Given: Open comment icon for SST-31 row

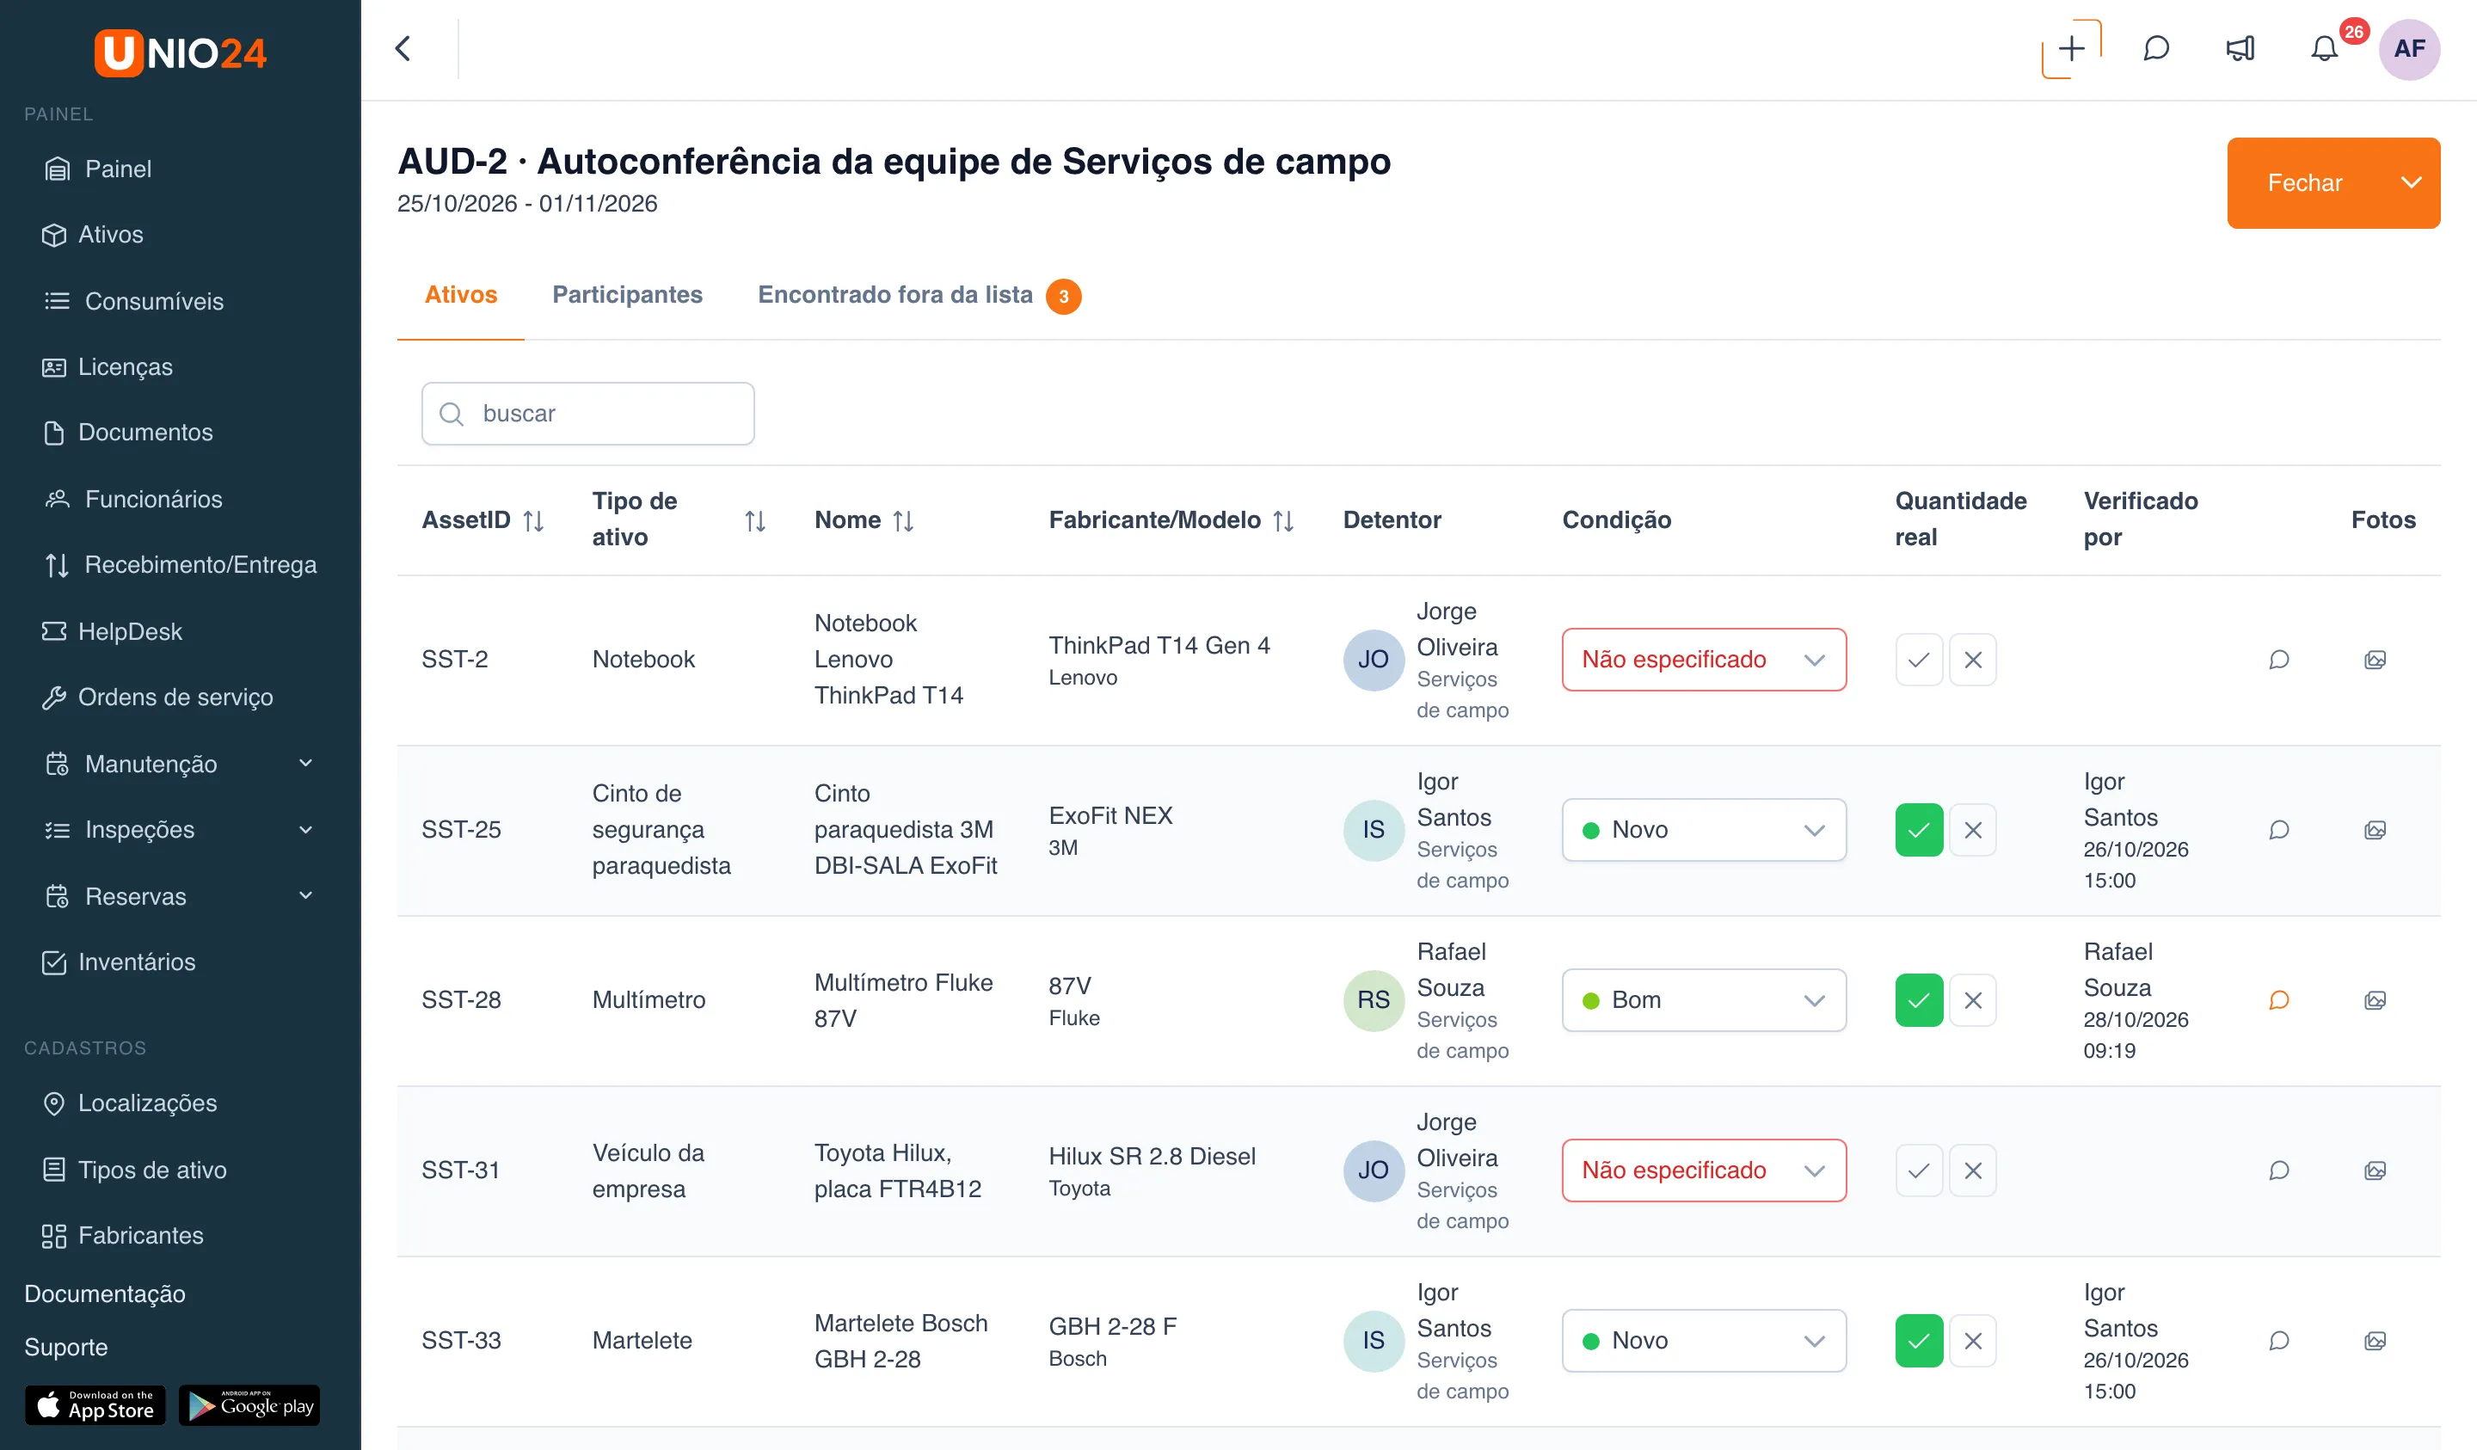Looking at the screenshot, I should (x=2278, y=1170).
